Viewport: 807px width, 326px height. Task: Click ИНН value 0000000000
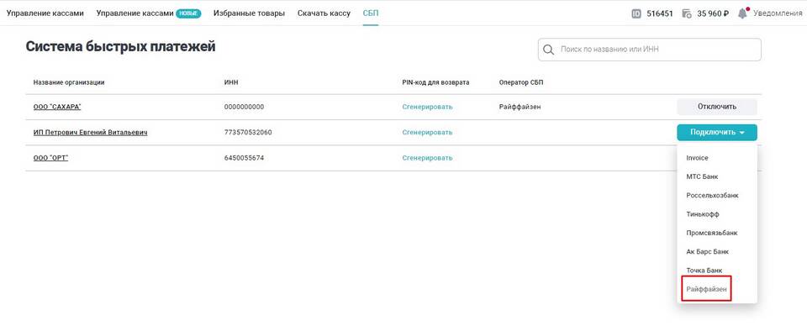tap(244, 107)
